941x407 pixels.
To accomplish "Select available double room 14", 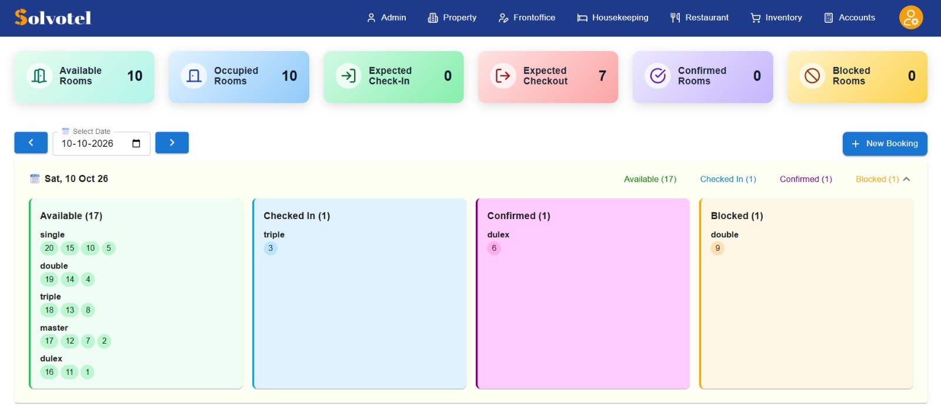I will tap(70, 280).
